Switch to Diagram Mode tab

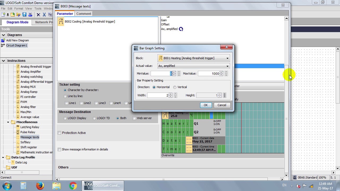point(18,22)
